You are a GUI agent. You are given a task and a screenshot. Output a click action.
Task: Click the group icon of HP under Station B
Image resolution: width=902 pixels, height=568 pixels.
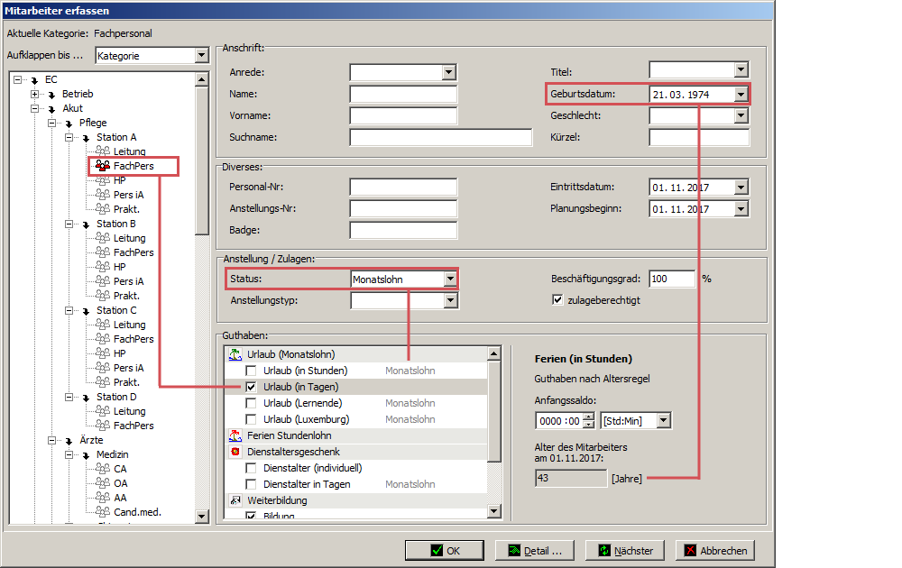click(x=103, y=267)
